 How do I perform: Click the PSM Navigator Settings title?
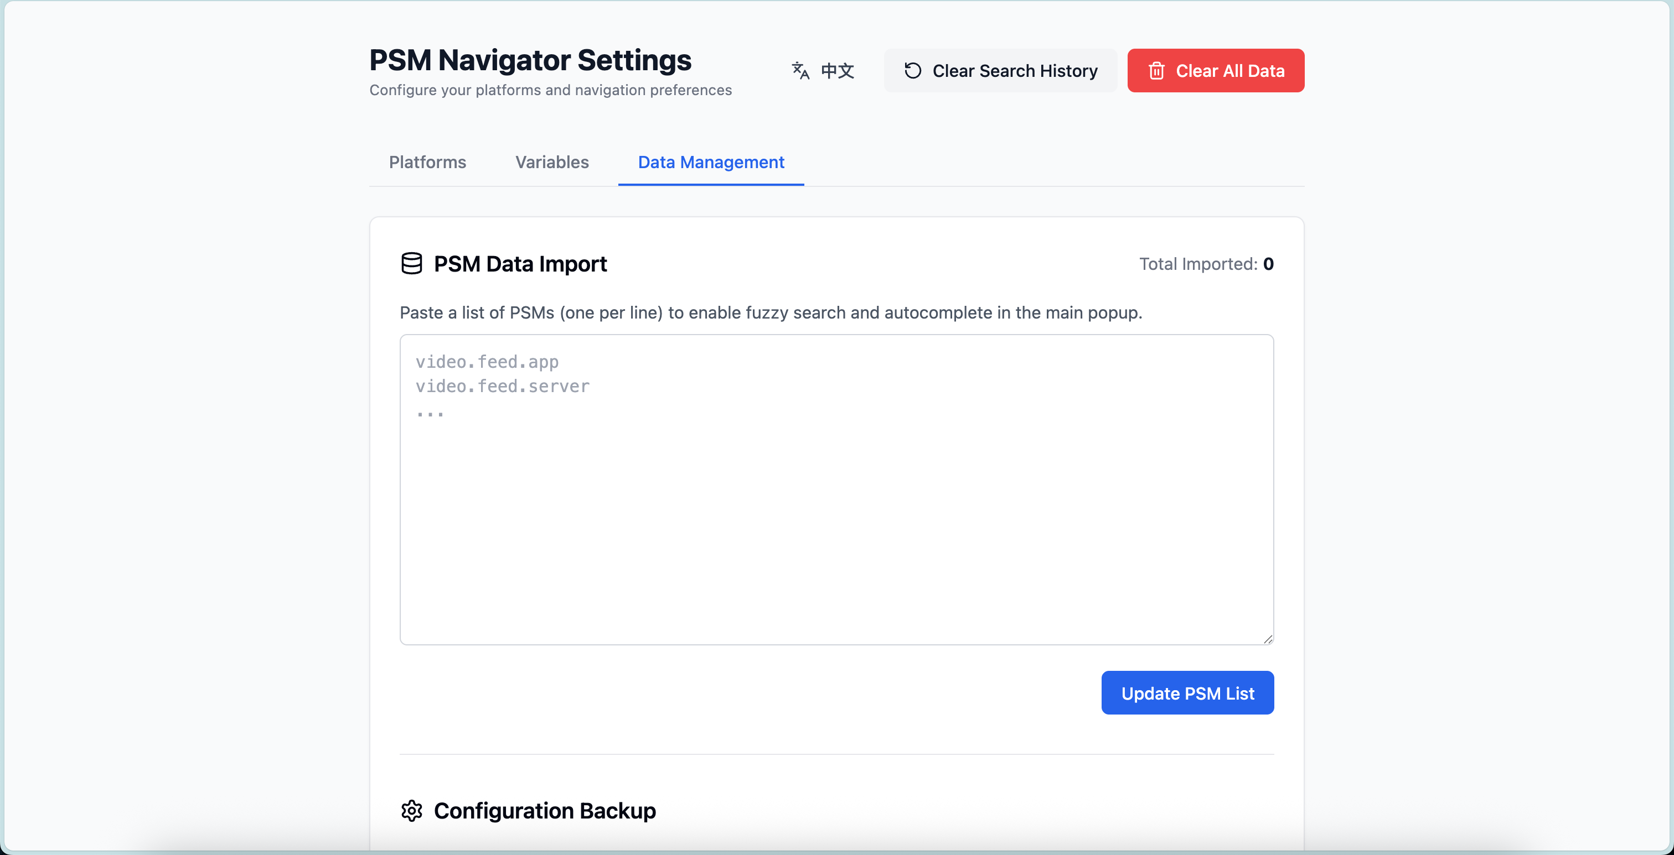530,60
